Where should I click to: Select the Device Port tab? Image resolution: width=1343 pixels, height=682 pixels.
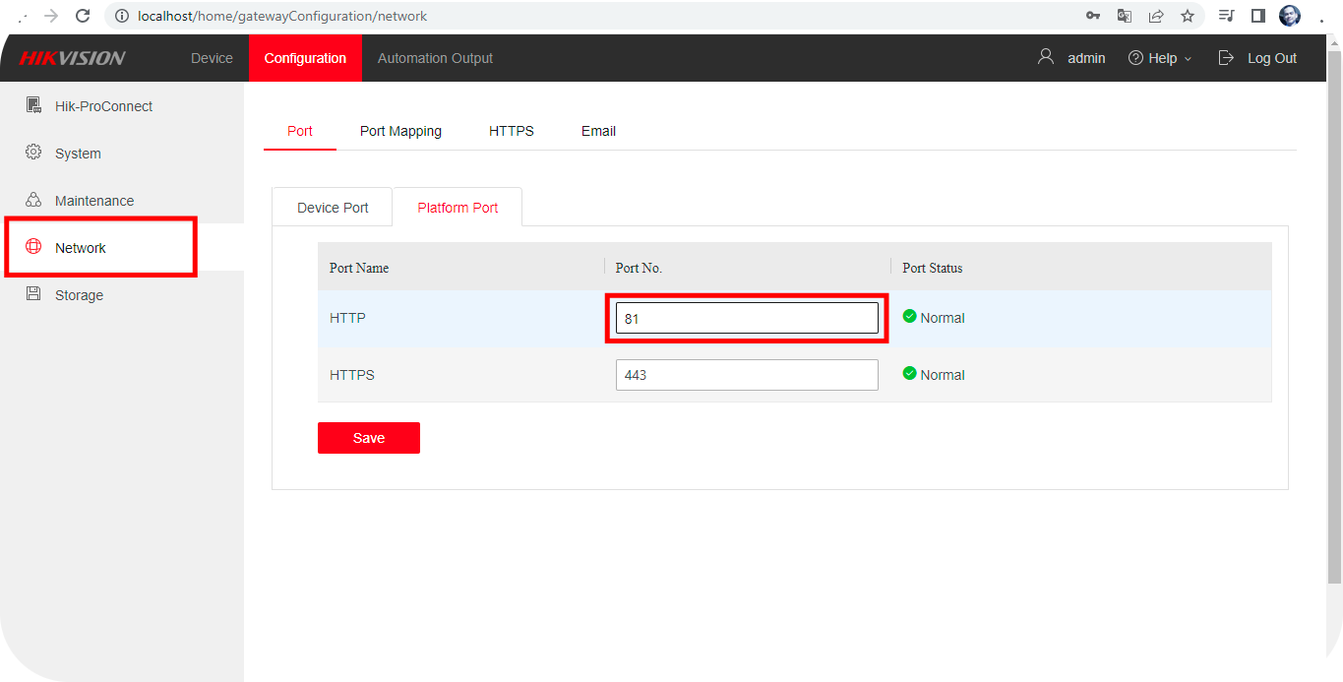tap(333, 208)
